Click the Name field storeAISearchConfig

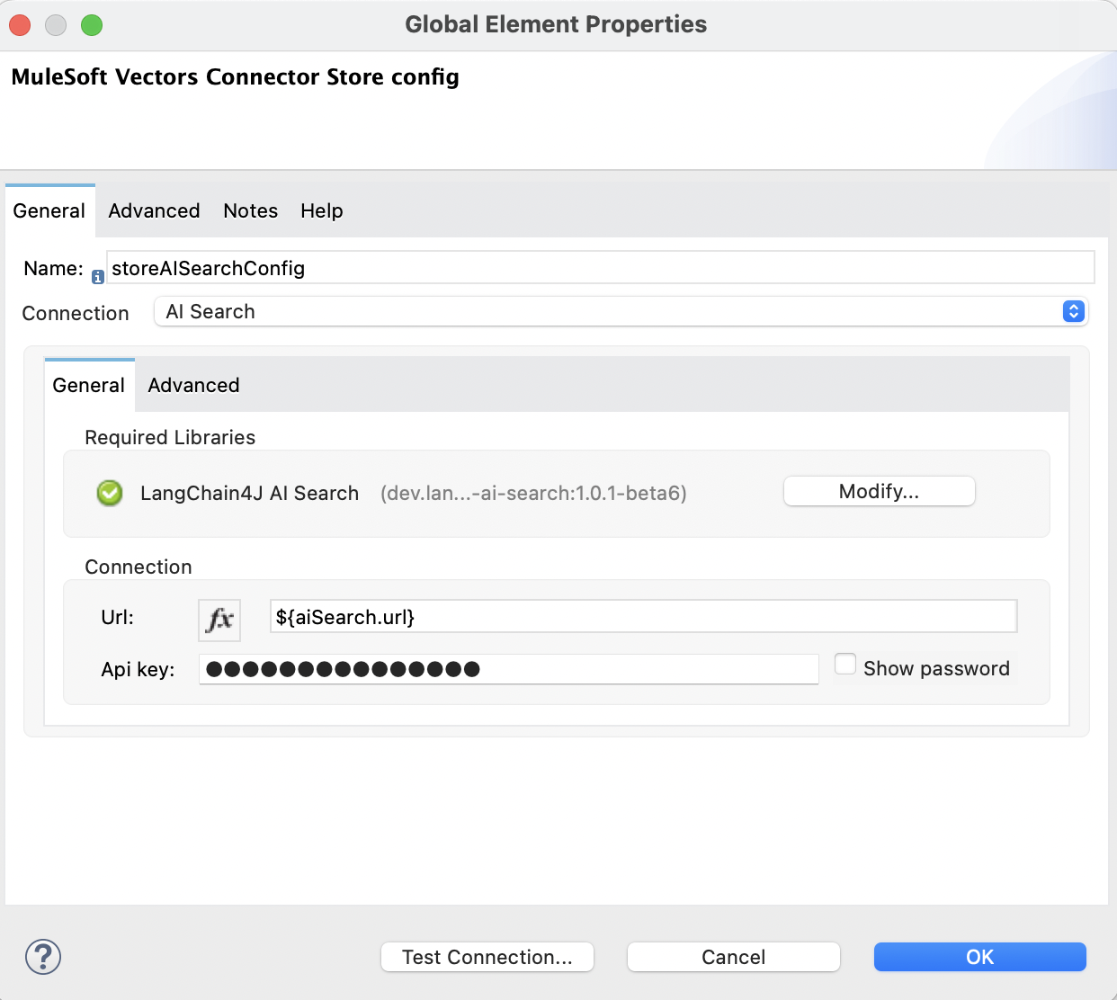click(601, 268)
